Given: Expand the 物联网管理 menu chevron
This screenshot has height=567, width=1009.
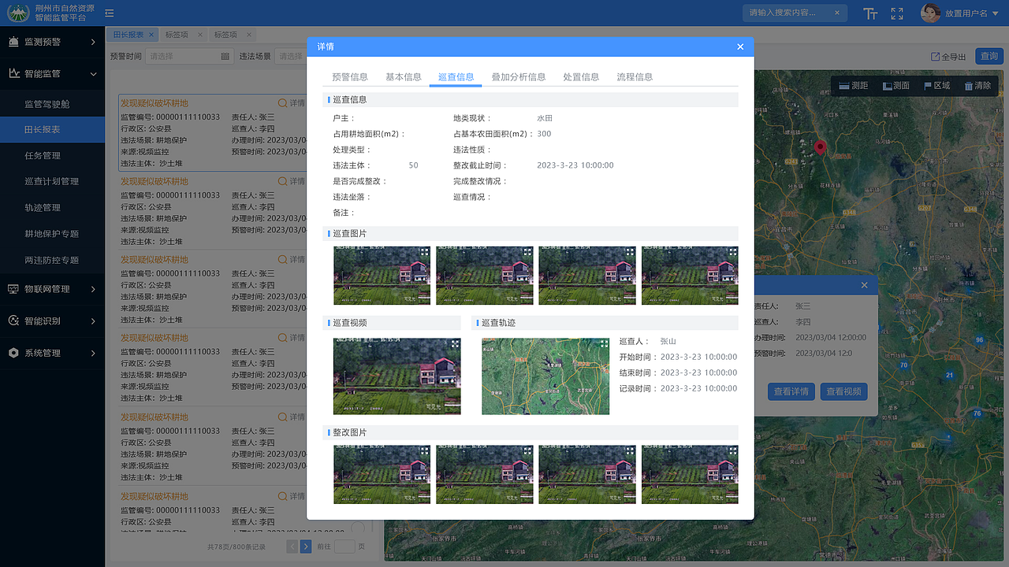Looking at the screenshot, I should 93,289.
